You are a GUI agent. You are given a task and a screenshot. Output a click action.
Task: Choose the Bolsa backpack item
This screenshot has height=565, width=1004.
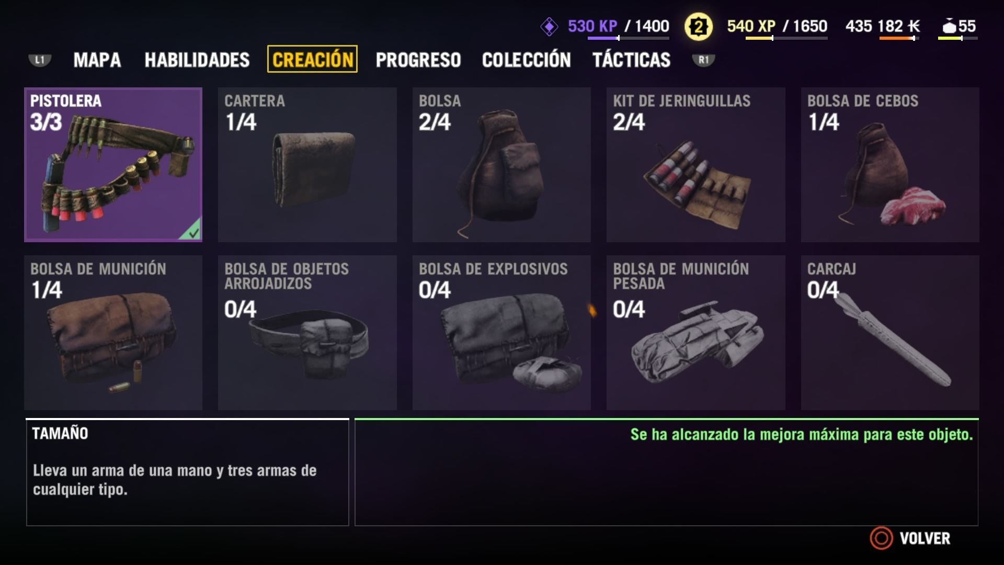tap(501, 164)
